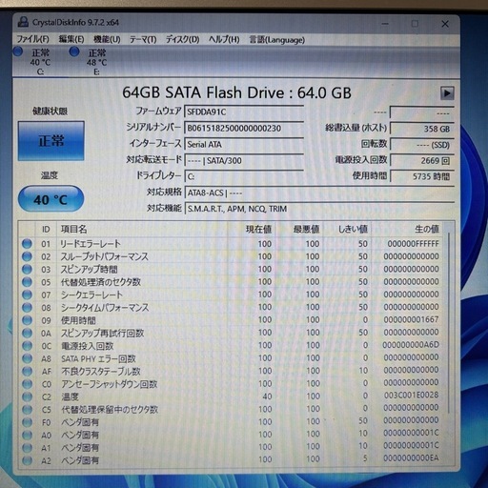The width and height of the screenshot is (488, 488).
Task: Click the SATA/300 transfer mode field
Action: tap(244, 160)
